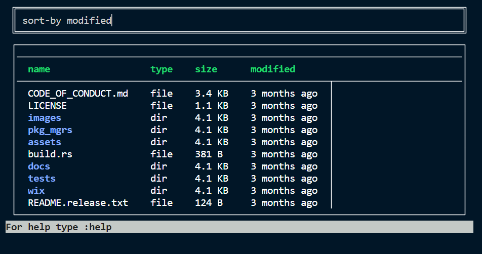Open the wix directory

coord(36,191)
